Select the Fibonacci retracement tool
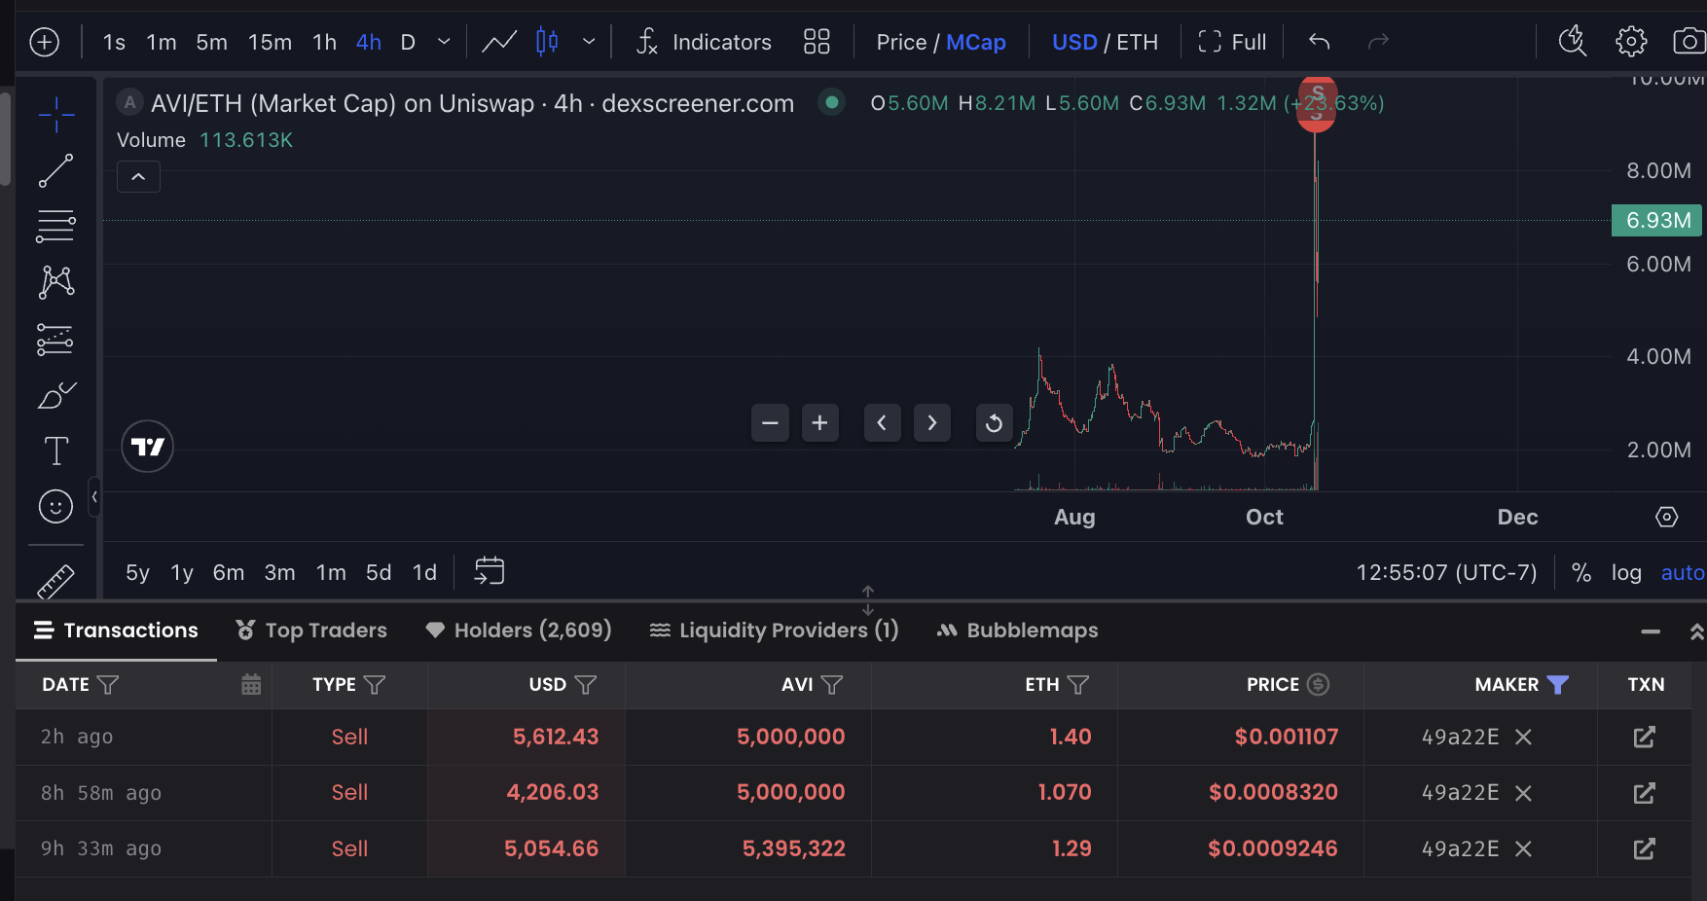Viewport: 1707px width, 901px height. [55, 227]
